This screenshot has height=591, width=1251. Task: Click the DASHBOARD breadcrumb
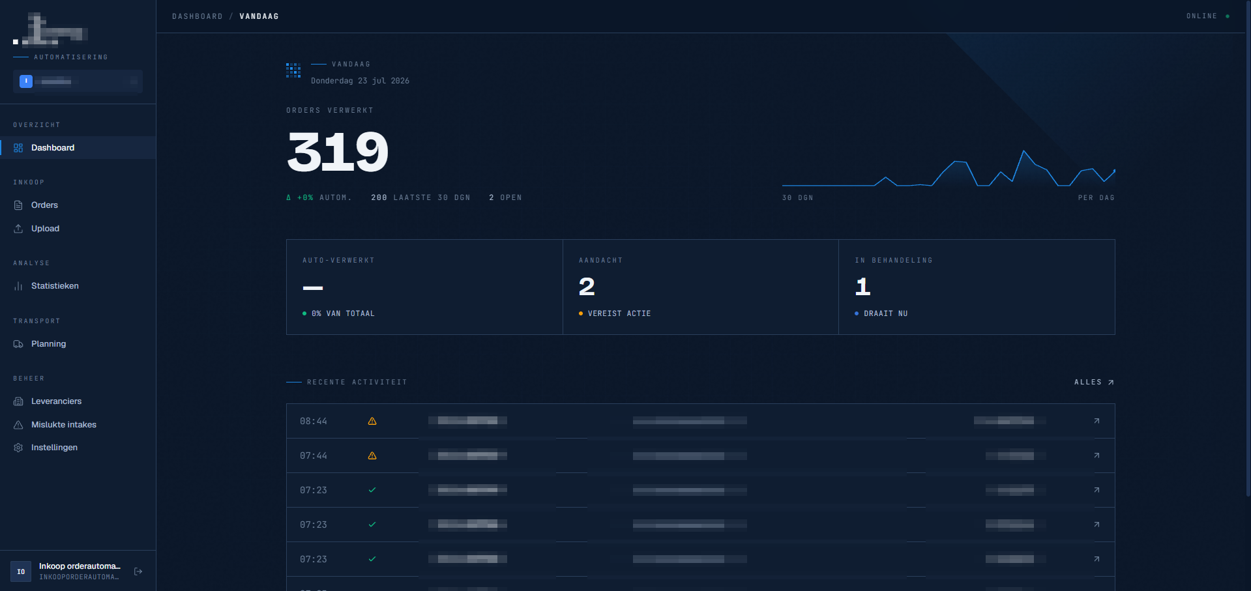(x=198, y=16)
